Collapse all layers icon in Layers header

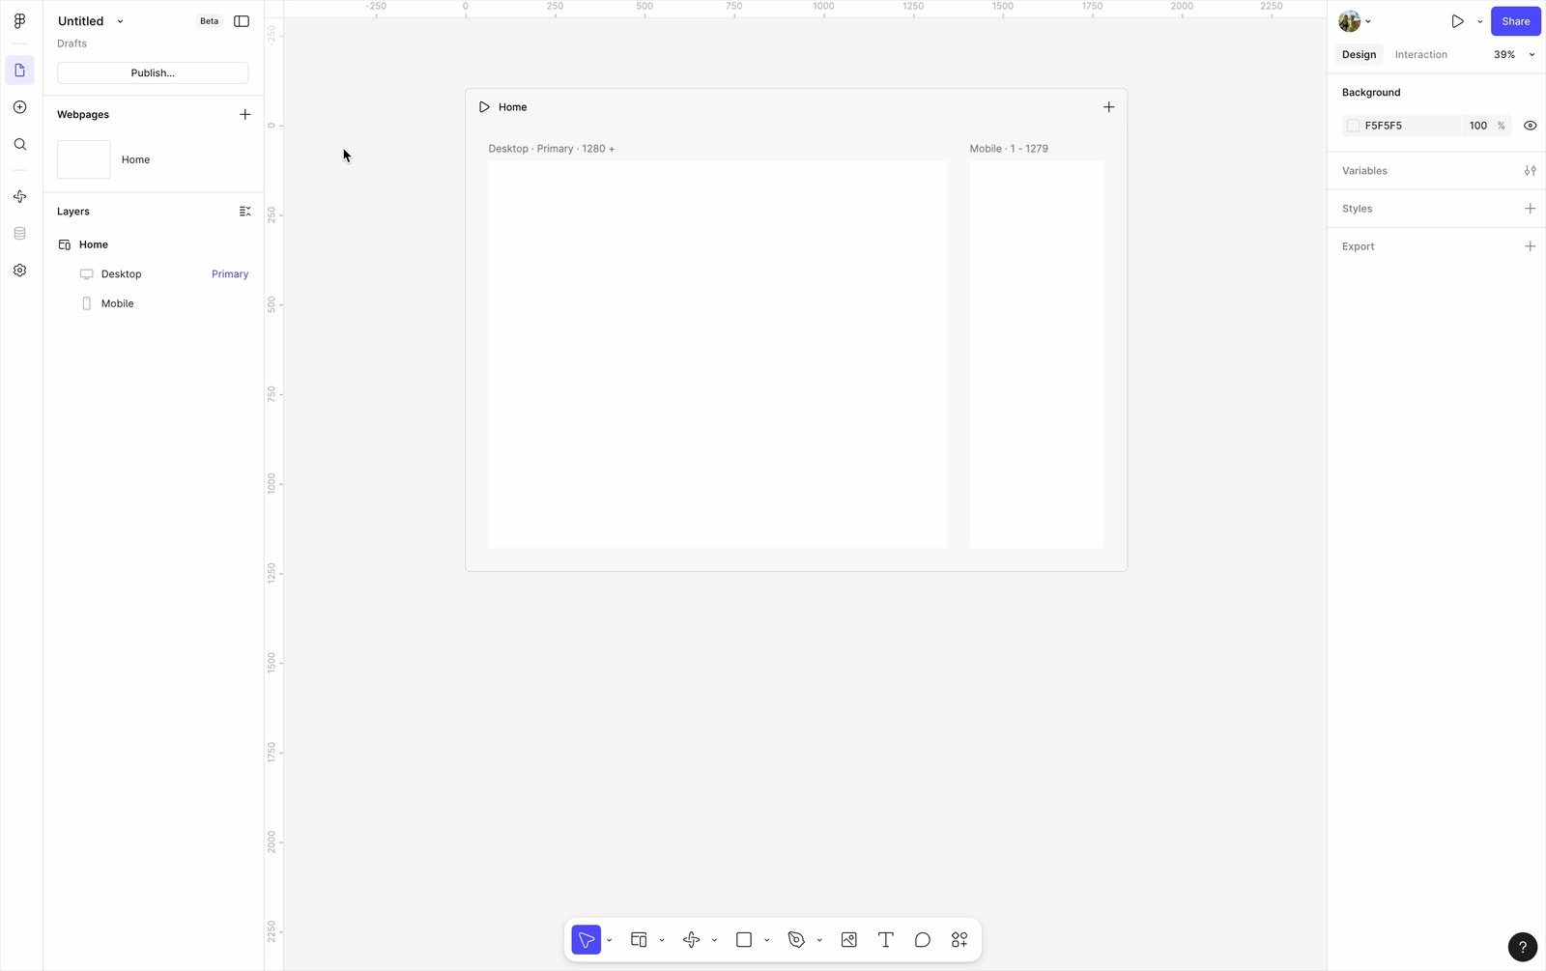pyautogui.click(x=244, y=212)
